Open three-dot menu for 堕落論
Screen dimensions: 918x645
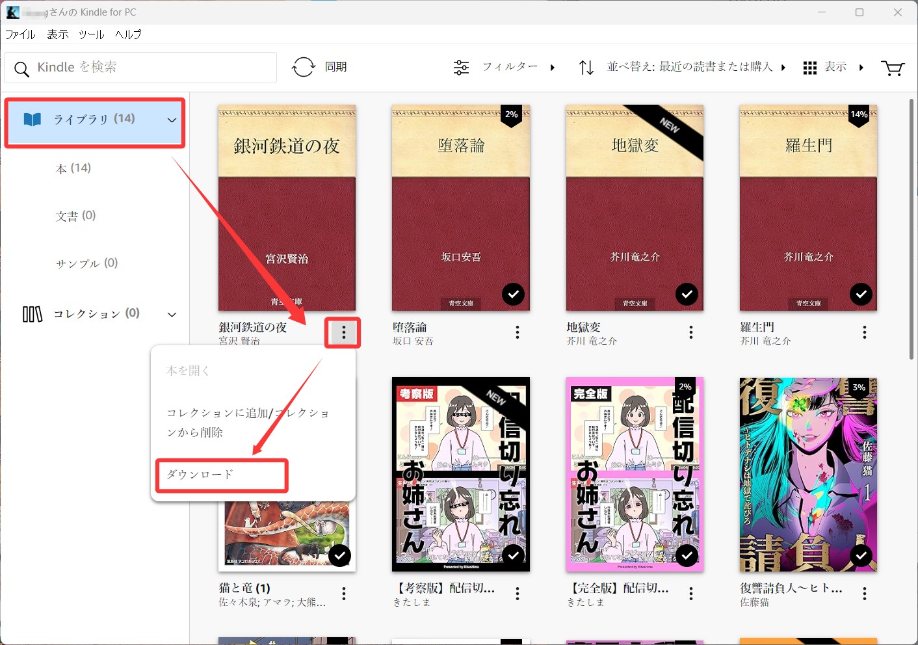pyautogui.click(x=518, y=333)
